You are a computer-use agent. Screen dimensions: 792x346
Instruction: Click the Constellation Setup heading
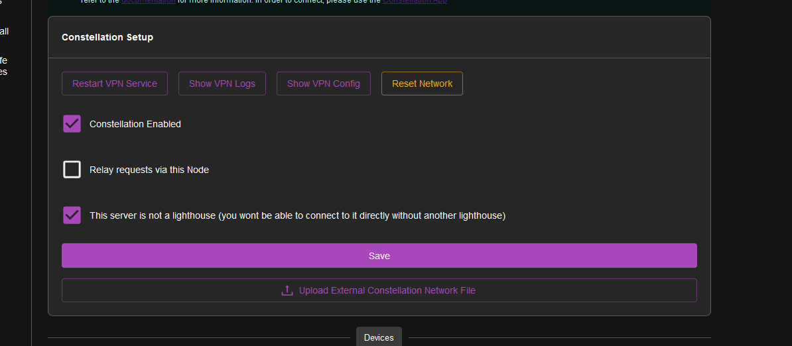point(107,37)
